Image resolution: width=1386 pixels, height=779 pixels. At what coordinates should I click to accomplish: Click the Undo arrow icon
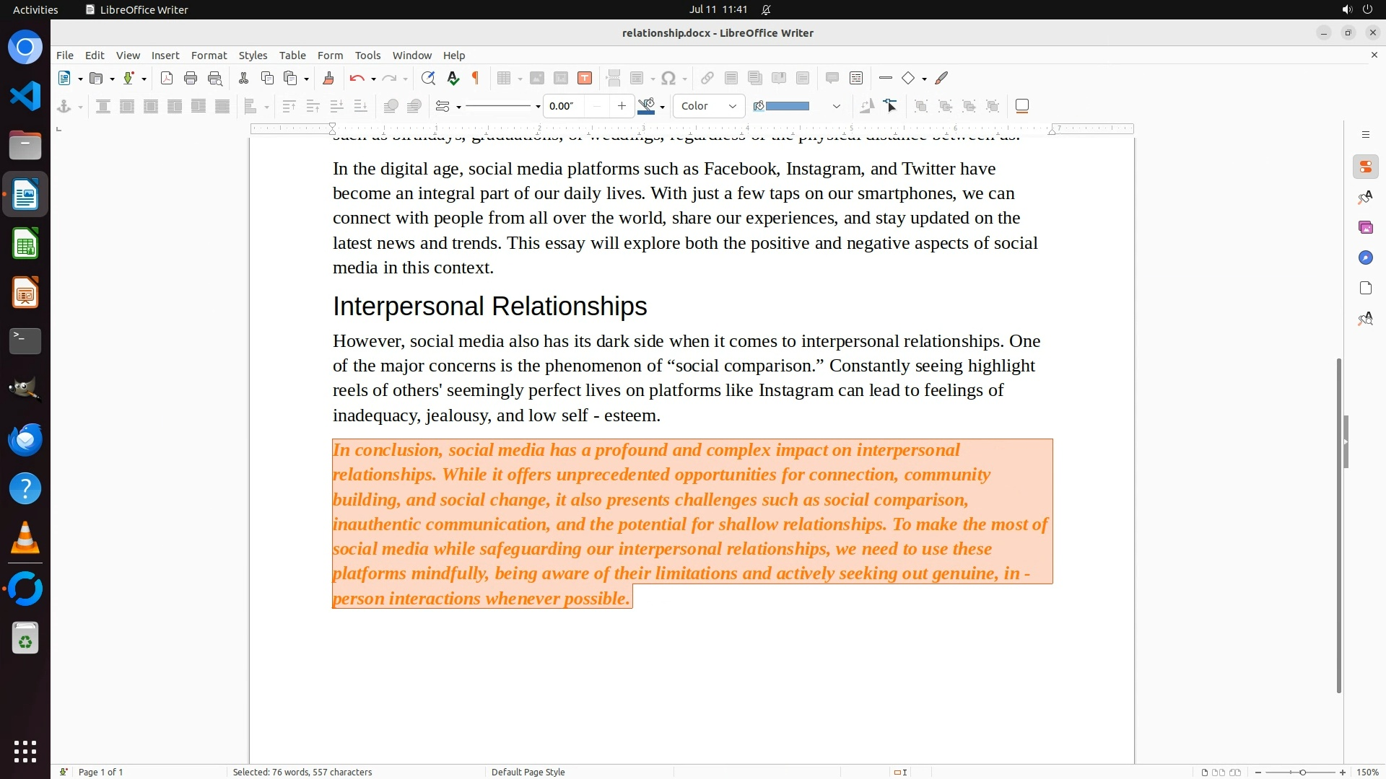[x=357, y=78]
